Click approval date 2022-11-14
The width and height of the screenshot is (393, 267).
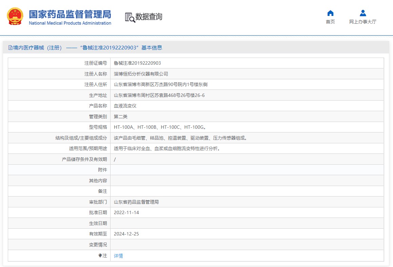126,213
